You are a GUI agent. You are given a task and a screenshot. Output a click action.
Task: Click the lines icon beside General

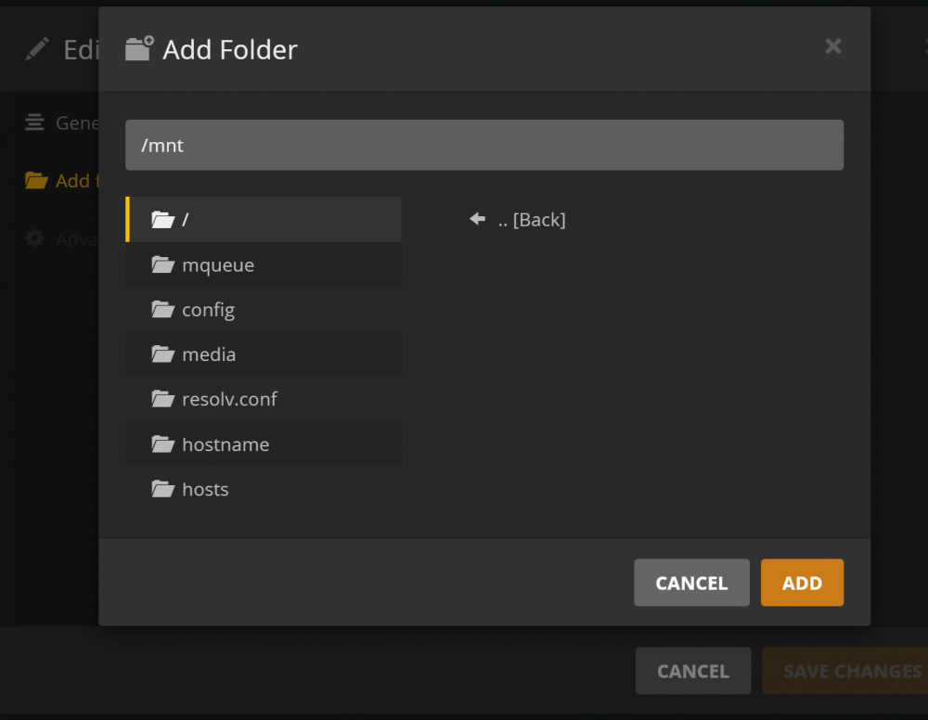click(34, 122)
